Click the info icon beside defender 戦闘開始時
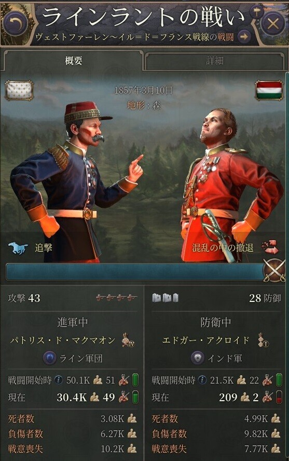 point(202,380)
